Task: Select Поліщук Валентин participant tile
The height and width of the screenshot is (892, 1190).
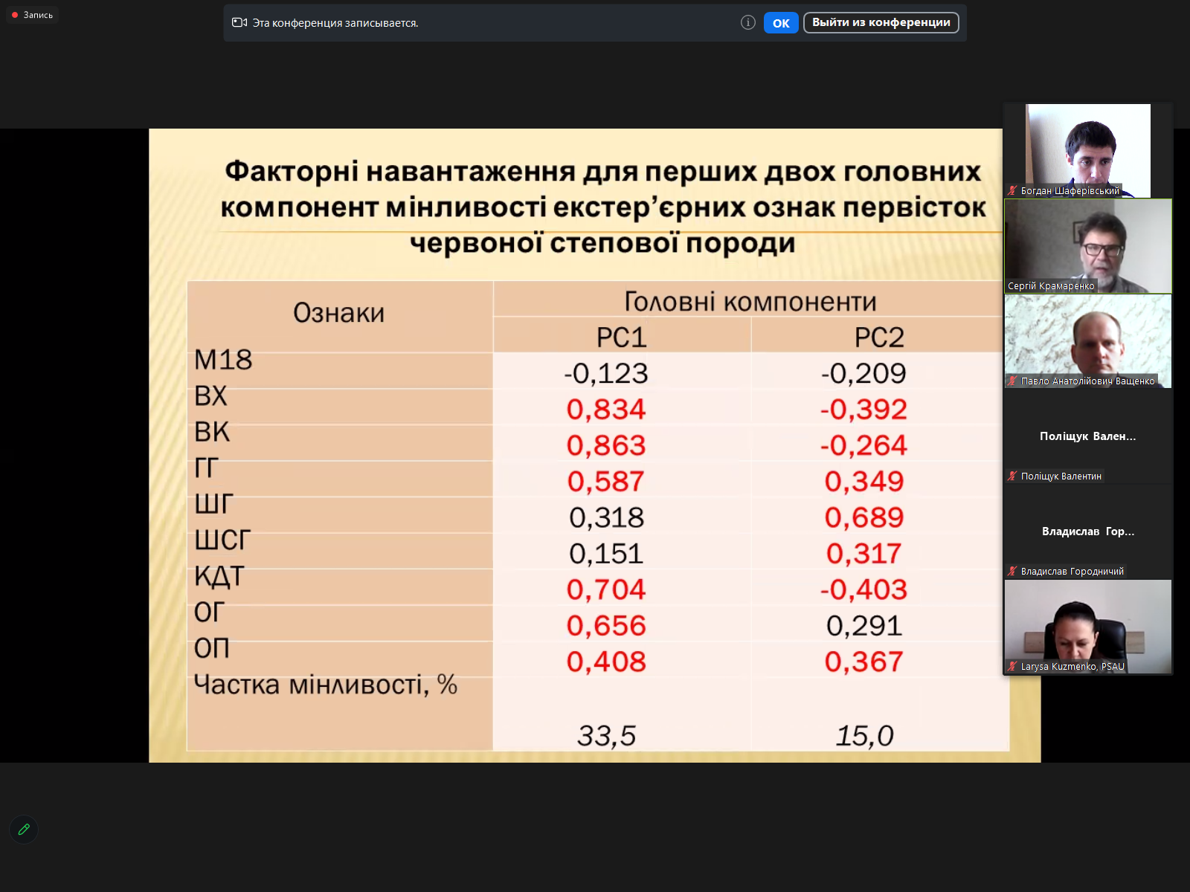Action: (x=1088, y=436)
